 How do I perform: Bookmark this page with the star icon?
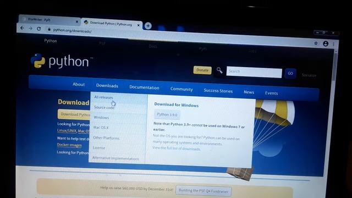(x=316, y=43)
